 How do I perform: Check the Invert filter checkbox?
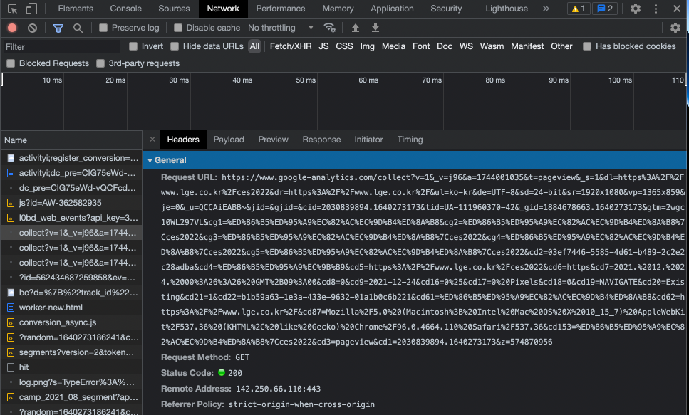click(x=133, y=46)
